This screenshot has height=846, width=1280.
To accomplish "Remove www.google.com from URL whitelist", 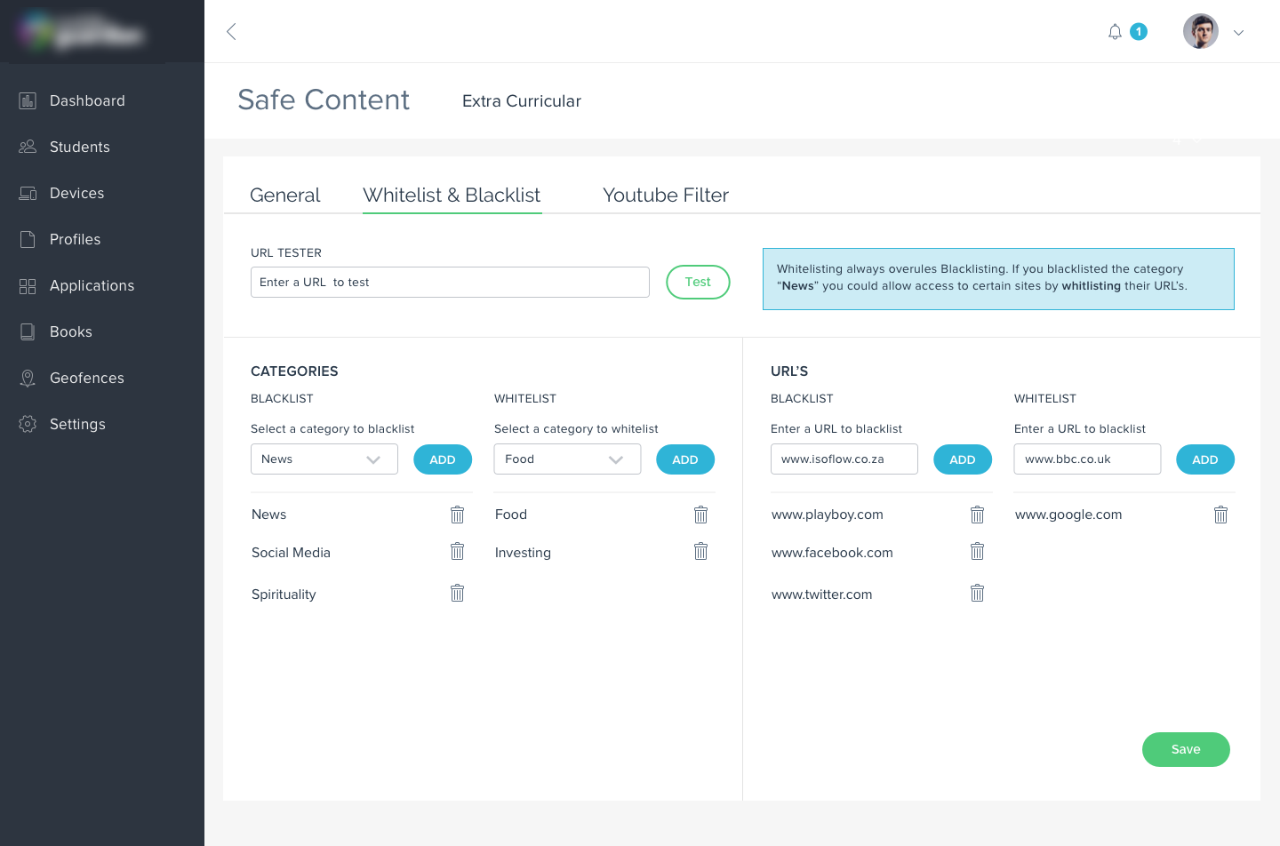I will coord(1220,515).
